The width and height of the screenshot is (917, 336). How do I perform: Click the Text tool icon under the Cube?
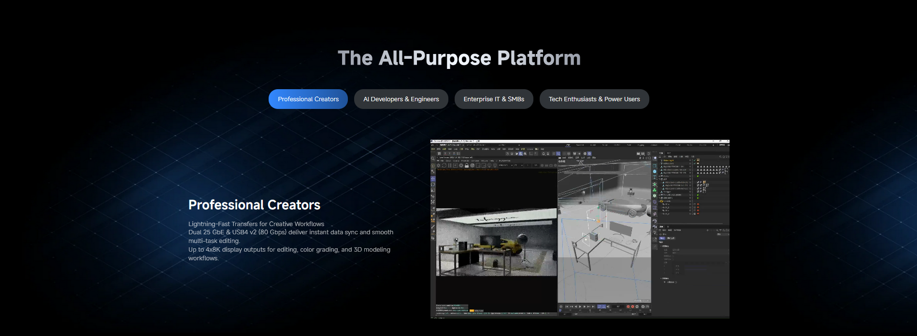(x=655, y=177)
